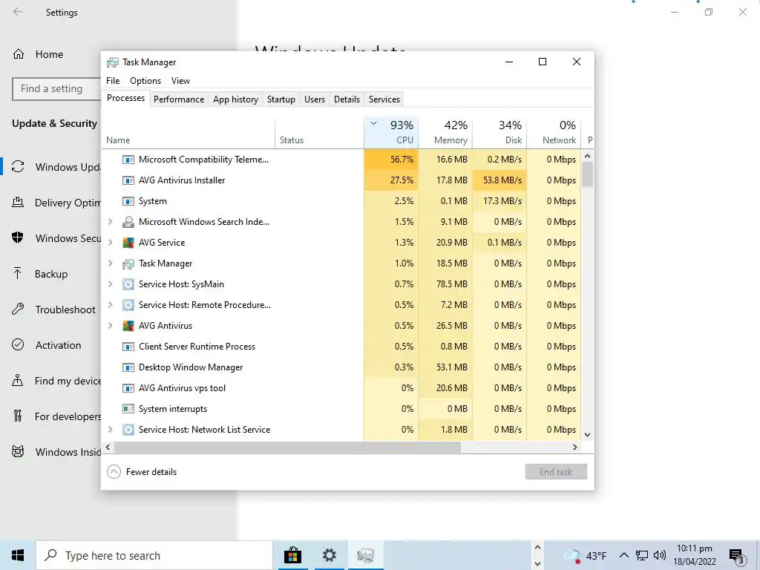Click the AVG Service process icon

(128, 243)
